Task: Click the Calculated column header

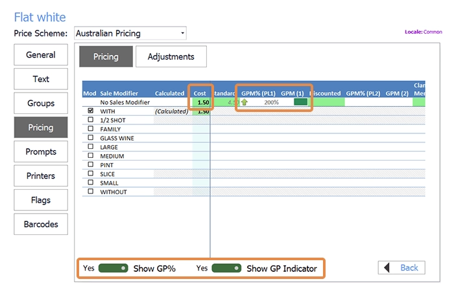Action: click(169, 93)
